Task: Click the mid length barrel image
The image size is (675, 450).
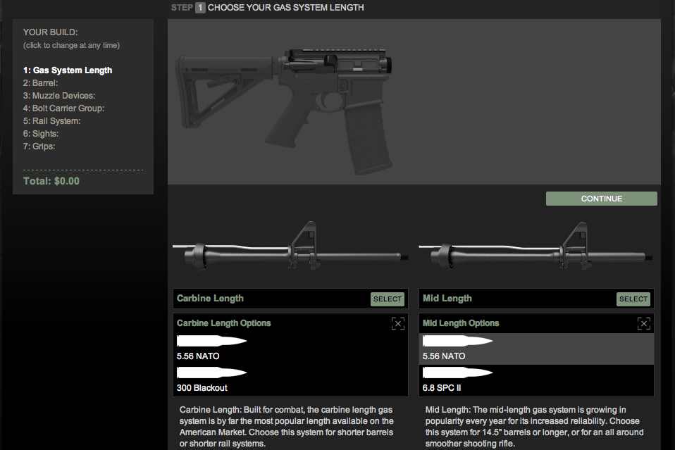Action: pyautogui.click(x=536, y=246)
